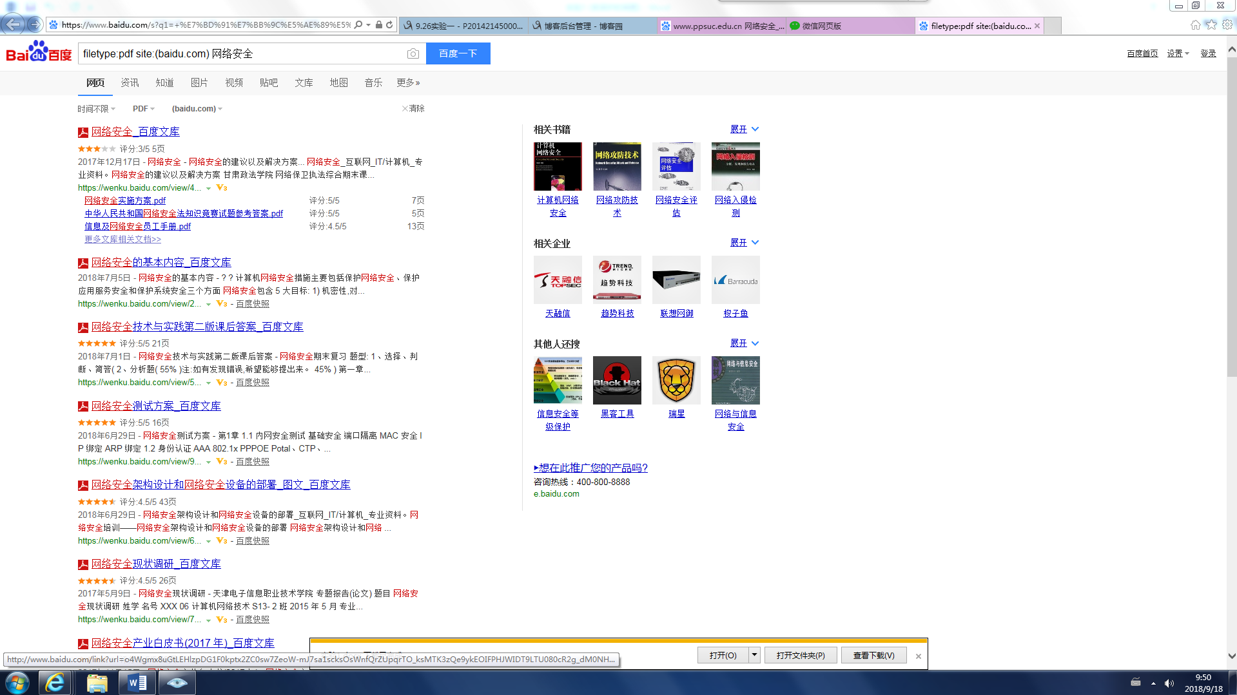Viewport: 1237px width, 695px height.
Task: Click the 天融信 company logo thumbnail
Action: coord(558,280)
